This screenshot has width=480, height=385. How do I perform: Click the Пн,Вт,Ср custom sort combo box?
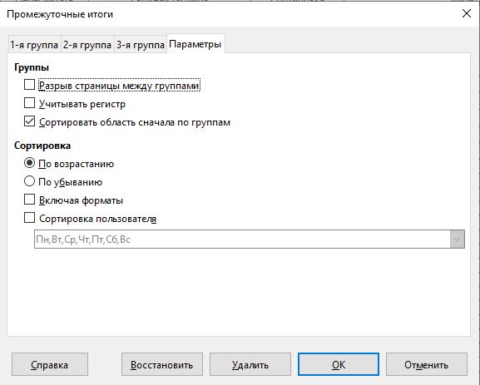250,239
